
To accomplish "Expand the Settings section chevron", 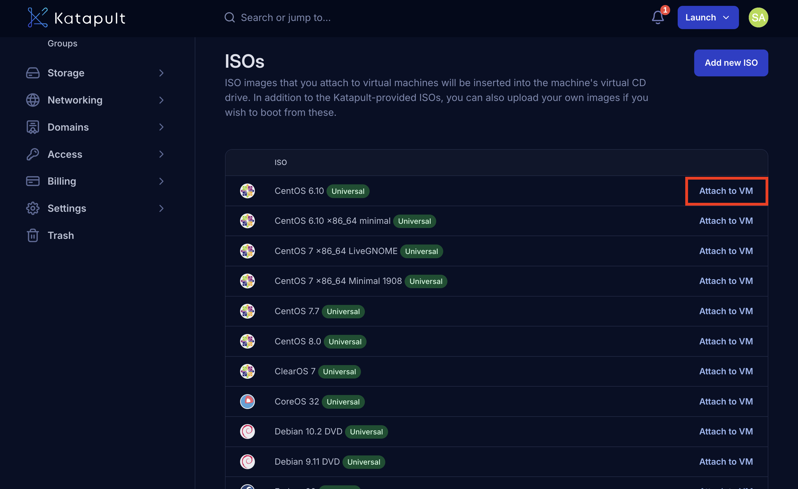I will pyautogui.click(x=161, y=208).
